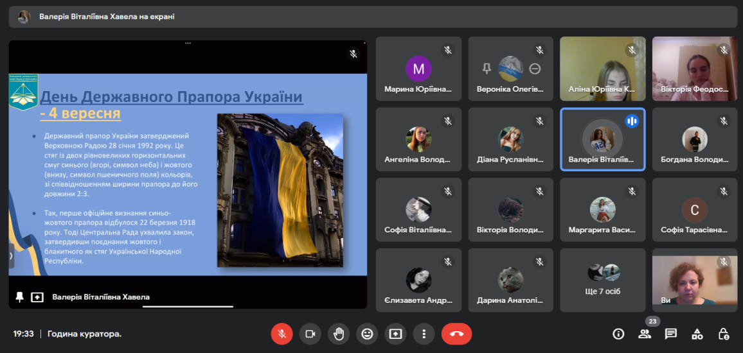Viewport: 743px width, 353px height.
Task: Click the present screen button
Action: tap(395, 334)
